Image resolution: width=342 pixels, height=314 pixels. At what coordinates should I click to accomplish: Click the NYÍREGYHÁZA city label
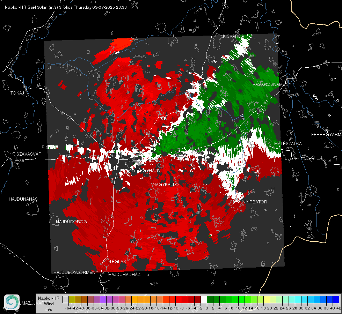point(145,170)
